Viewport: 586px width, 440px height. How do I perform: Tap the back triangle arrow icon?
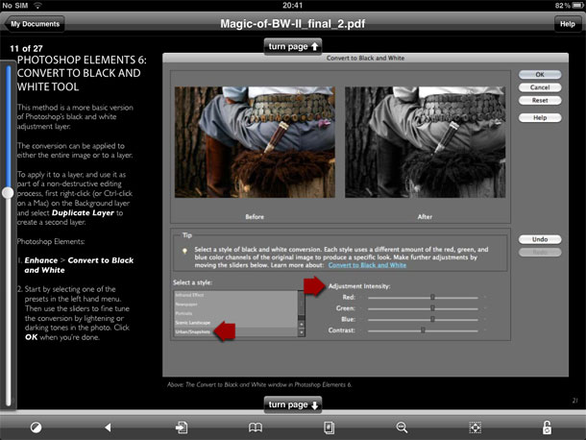pos(108,428)
